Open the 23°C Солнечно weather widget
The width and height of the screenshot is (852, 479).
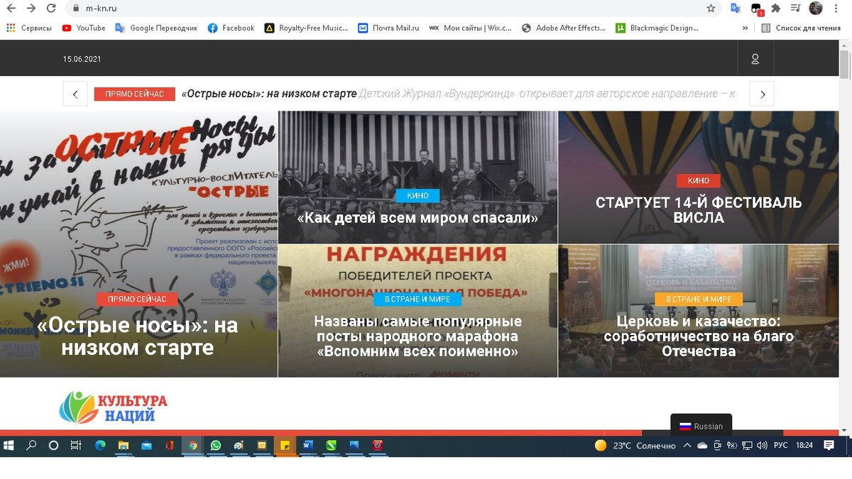pos(635,446)
